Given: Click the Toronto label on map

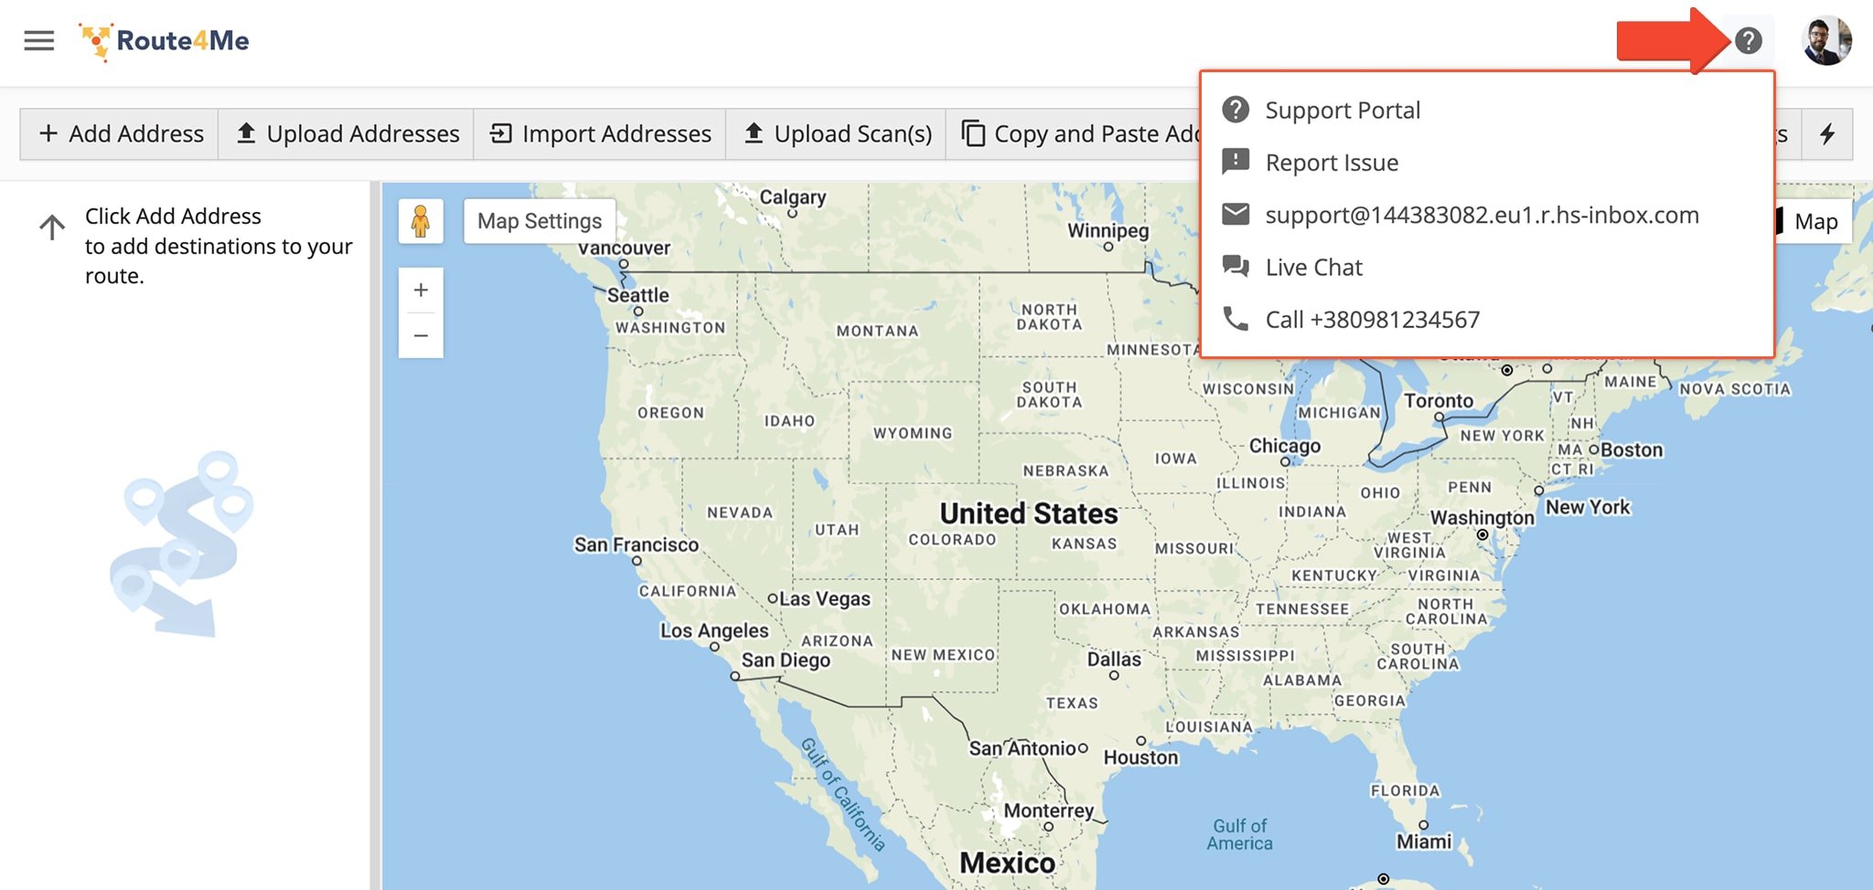Looking at the screenshot, I should point(1439,401).
